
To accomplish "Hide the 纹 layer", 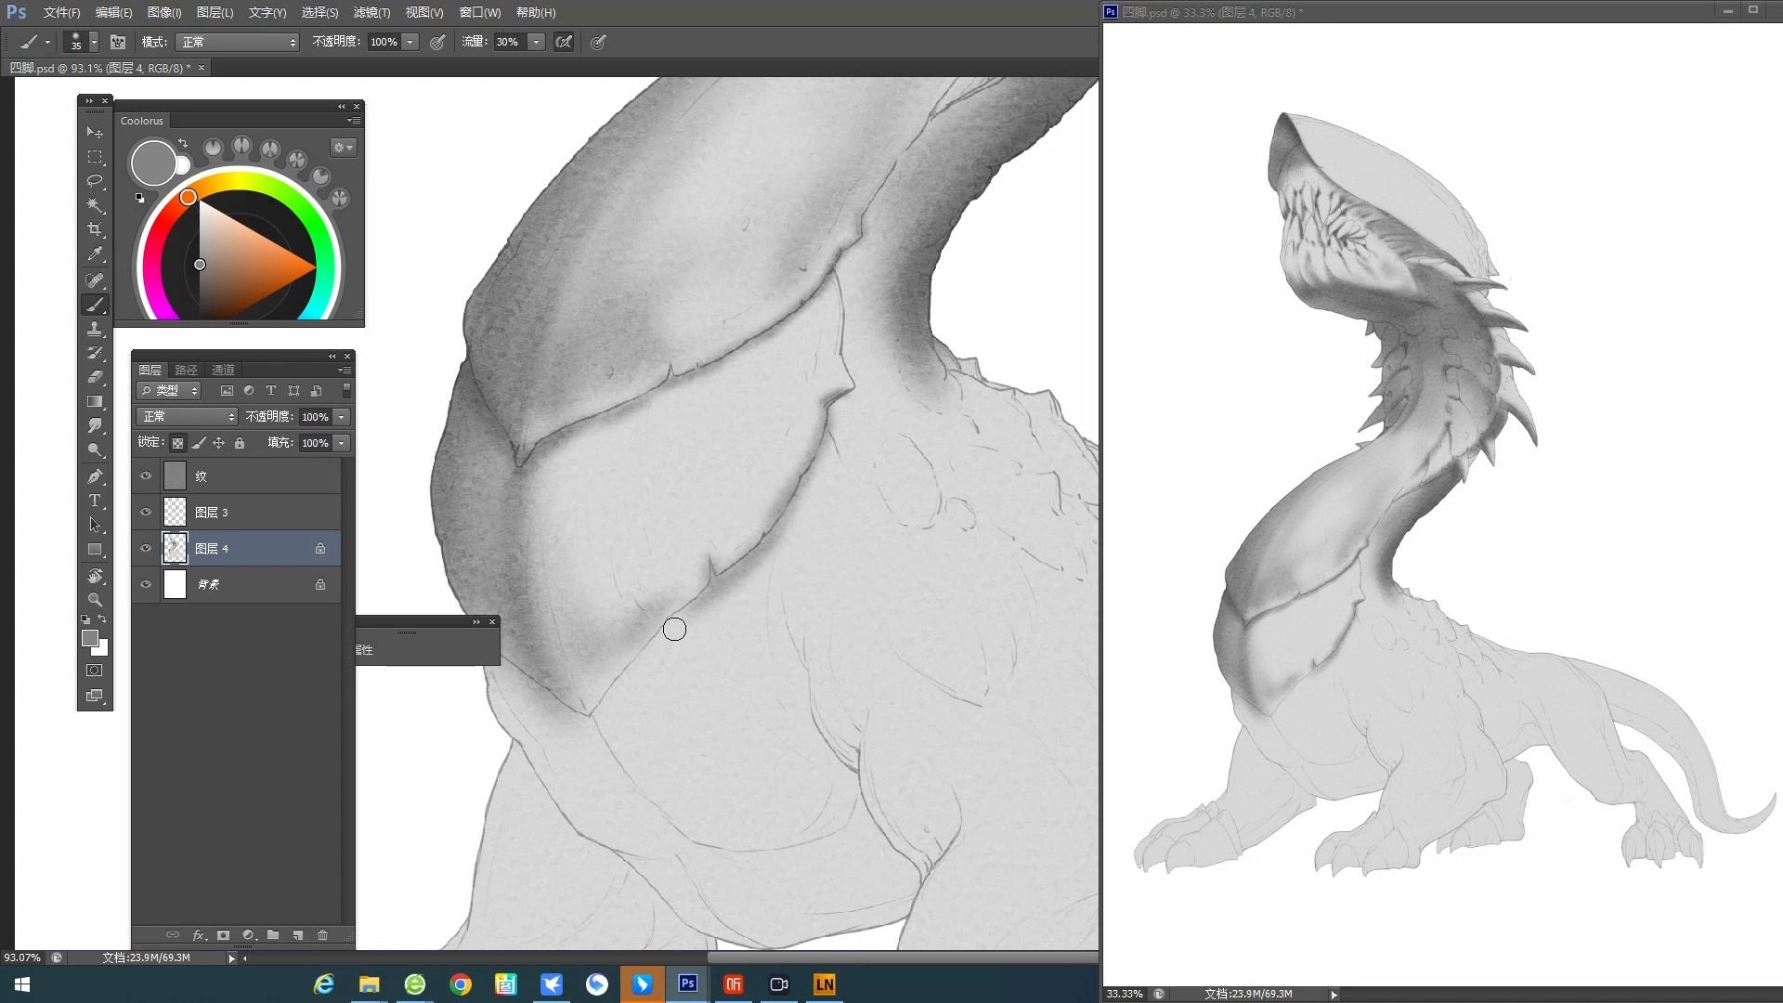I will [146, 475].
